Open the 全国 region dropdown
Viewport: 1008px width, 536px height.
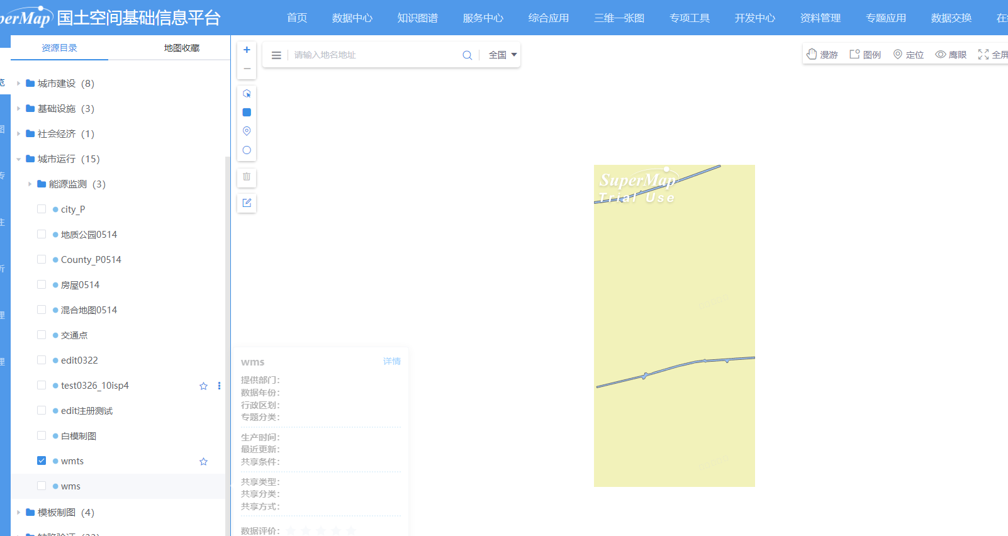[503, 55]
